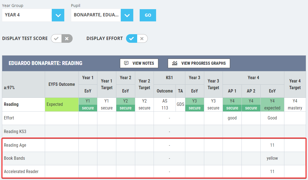Click the Good effort rating under Y4 EoY
Screen dimensions: 308x180
pyautogui.click(x=272, y=118)
